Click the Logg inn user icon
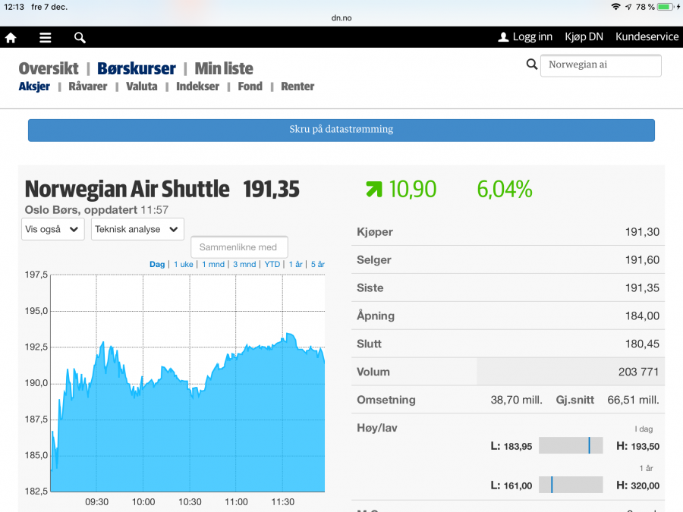The height and width of the screenshot is (512, 683). pos(503,37)
